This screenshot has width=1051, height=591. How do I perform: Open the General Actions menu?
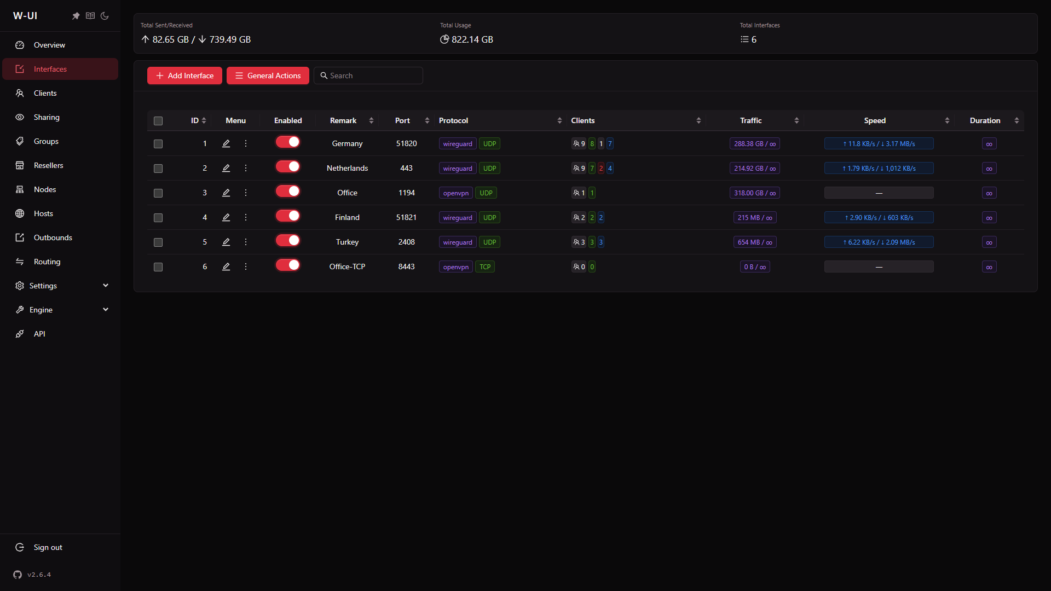pyautogui.click(x=268, y=76)
